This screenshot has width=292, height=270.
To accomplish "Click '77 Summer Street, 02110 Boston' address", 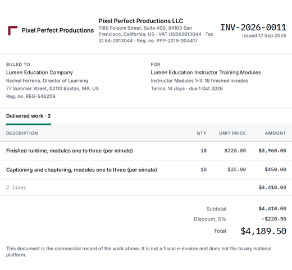I will [x=43, y=88].
